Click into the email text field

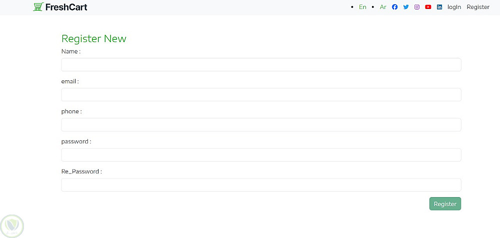pyautogui.click(x=261, y=95)
